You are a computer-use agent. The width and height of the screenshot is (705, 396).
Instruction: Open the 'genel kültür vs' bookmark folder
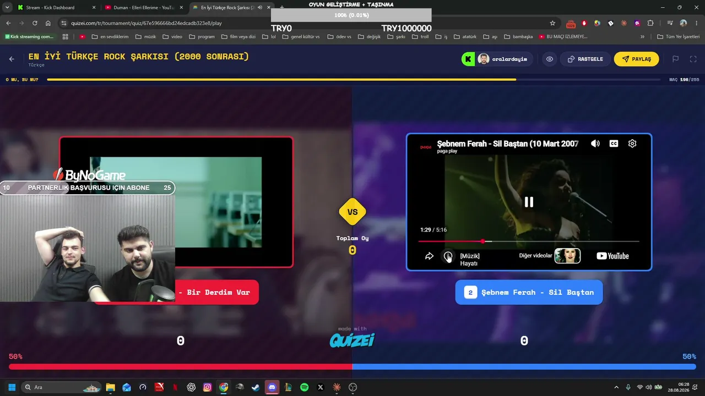click(x=300, y=37)
